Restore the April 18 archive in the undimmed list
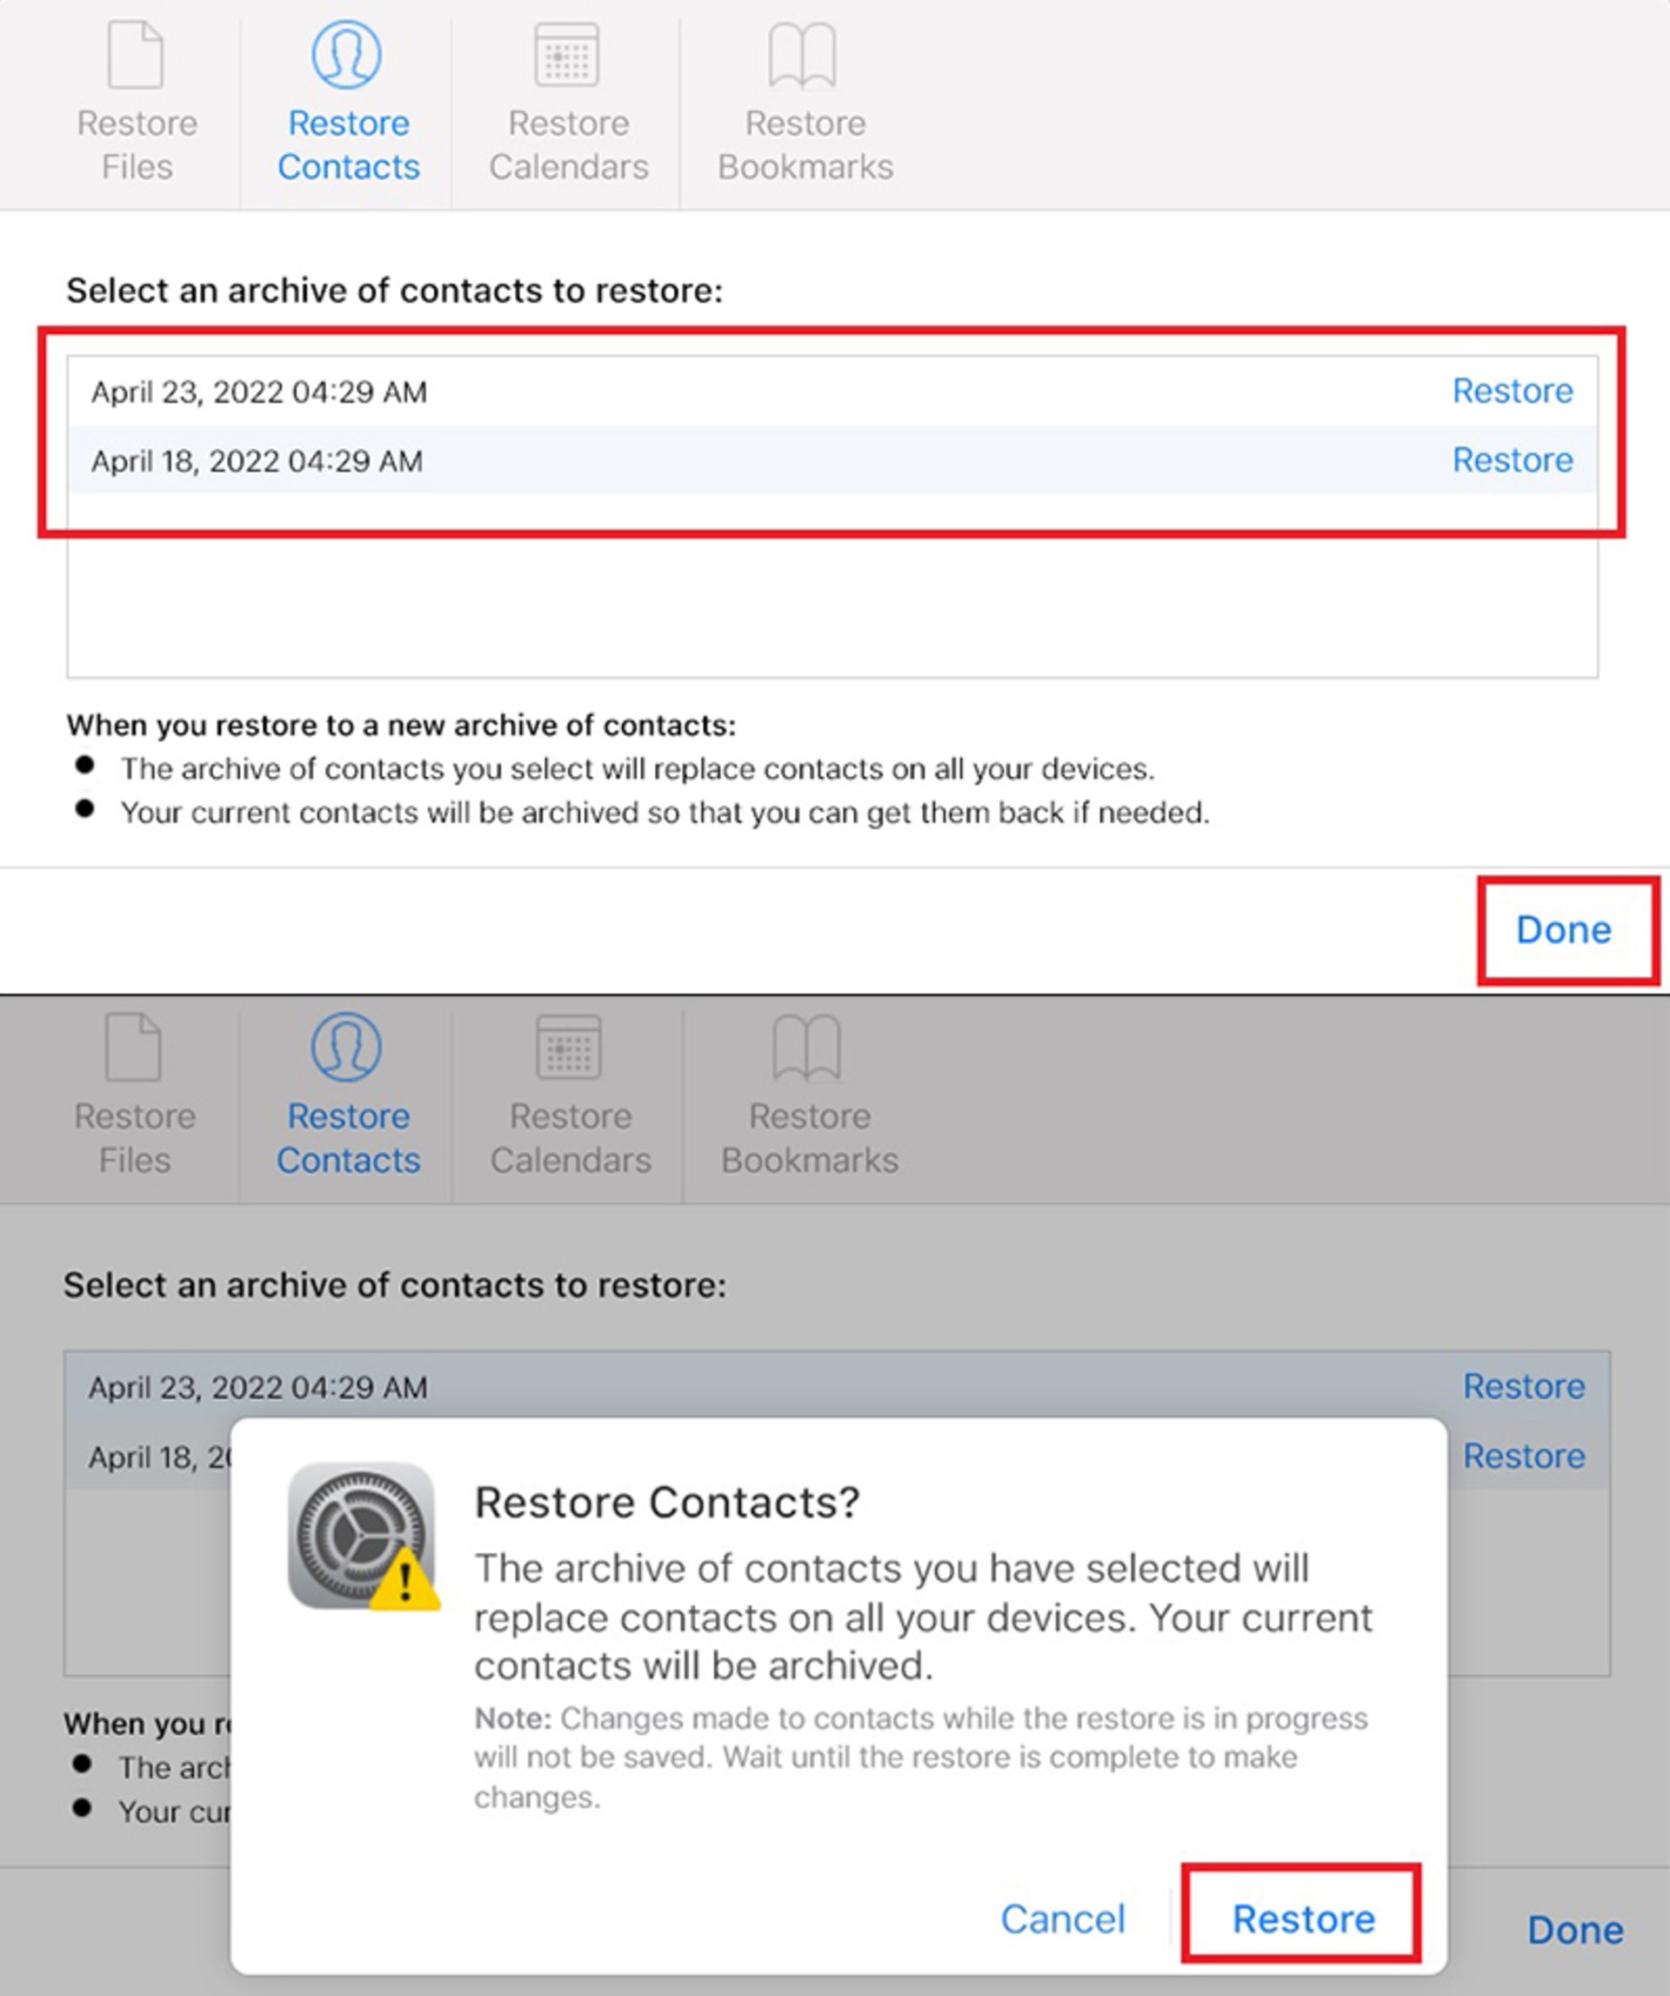This screenshot has height=1996, width=1670. tap(1513, 460)
